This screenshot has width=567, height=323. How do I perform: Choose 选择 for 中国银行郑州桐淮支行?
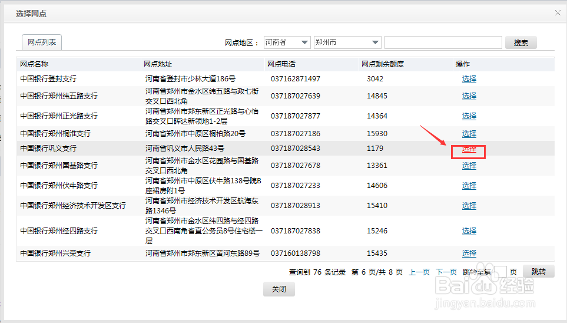click(x=469, y=134)
